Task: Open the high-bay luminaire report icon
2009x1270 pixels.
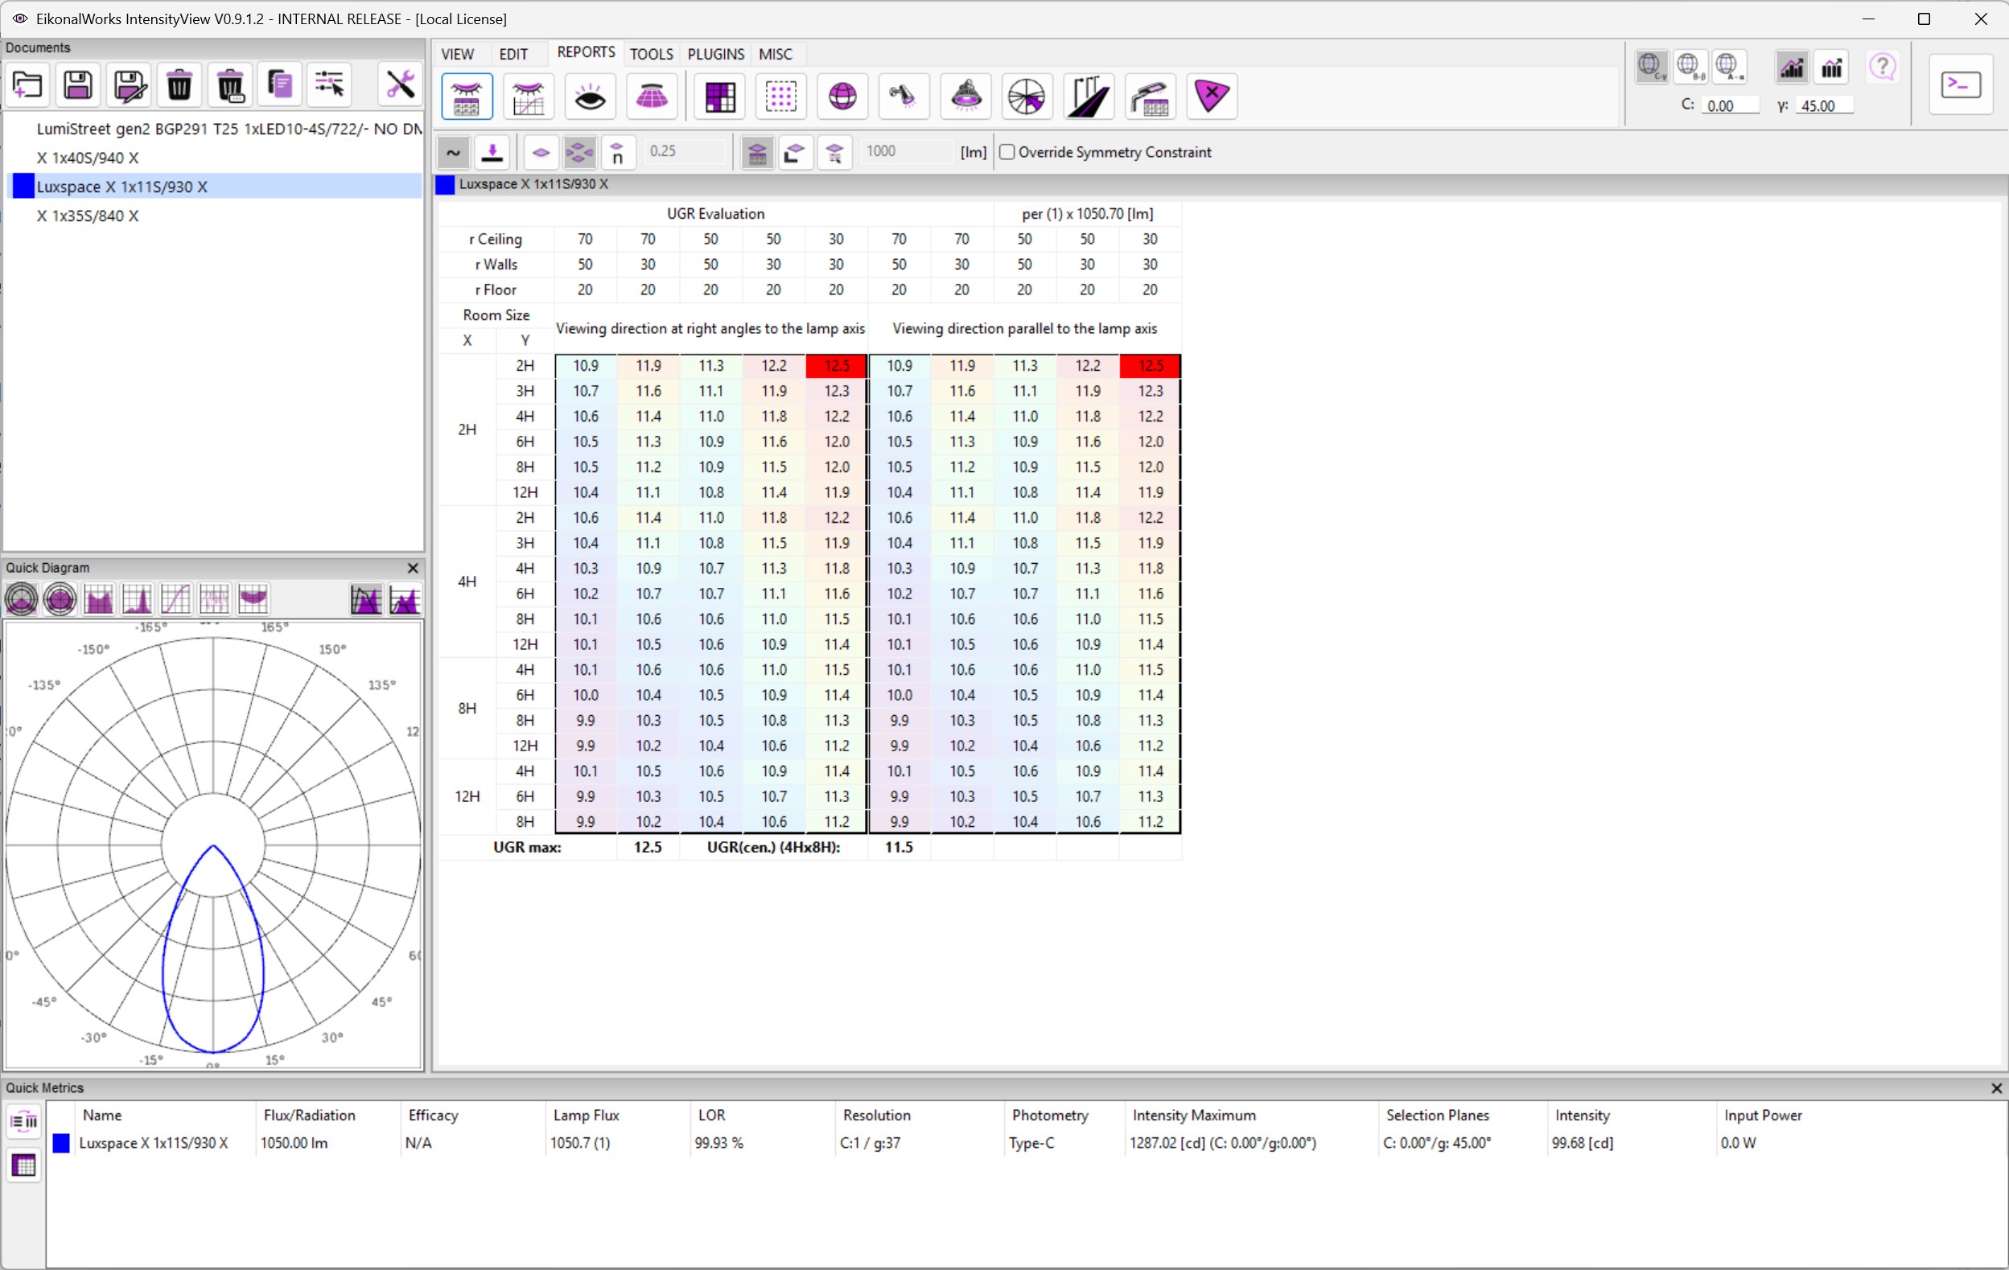Action: [x=966, y=97]
